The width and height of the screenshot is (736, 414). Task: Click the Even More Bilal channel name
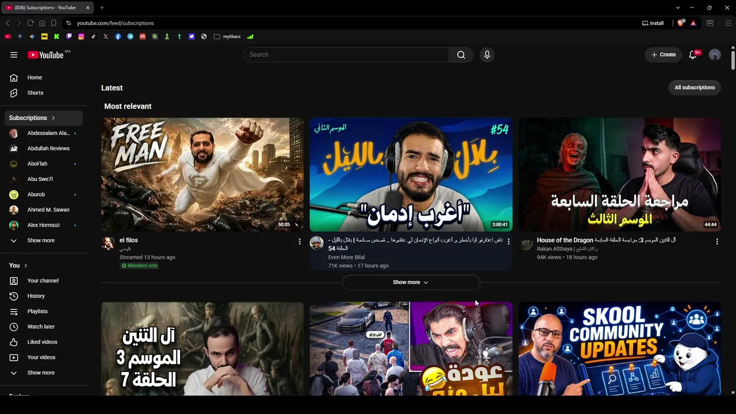[x=346, y=258]
